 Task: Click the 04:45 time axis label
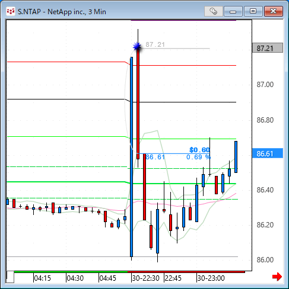(x=108, y=278)
